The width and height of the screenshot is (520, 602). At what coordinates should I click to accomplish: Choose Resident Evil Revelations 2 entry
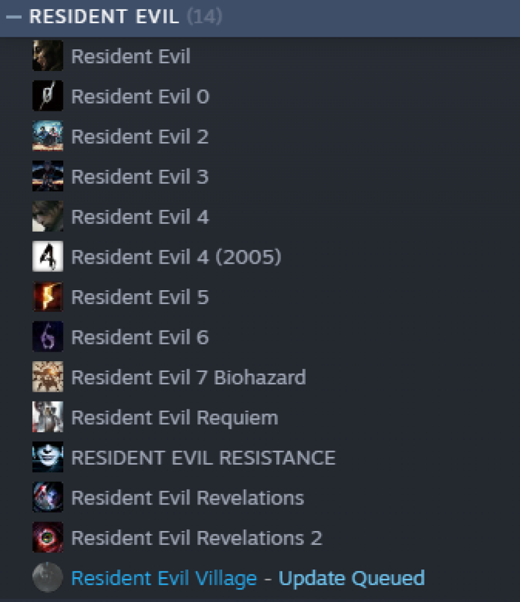[x=260, y=538]
